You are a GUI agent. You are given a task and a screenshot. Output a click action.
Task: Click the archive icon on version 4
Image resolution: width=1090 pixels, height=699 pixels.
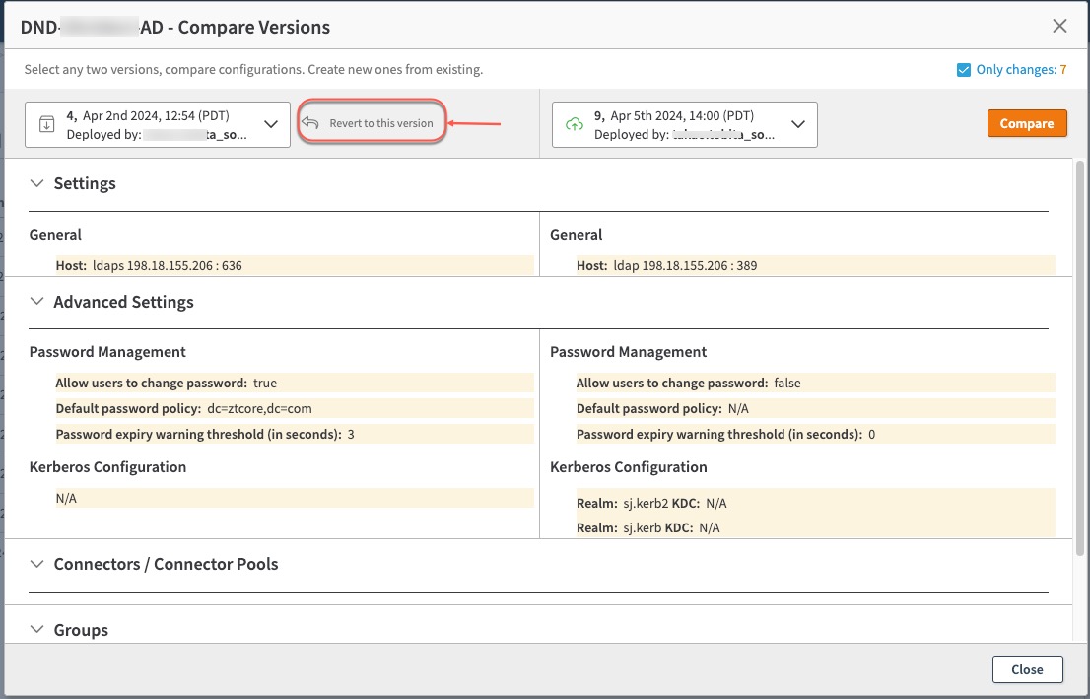point(45,124)
